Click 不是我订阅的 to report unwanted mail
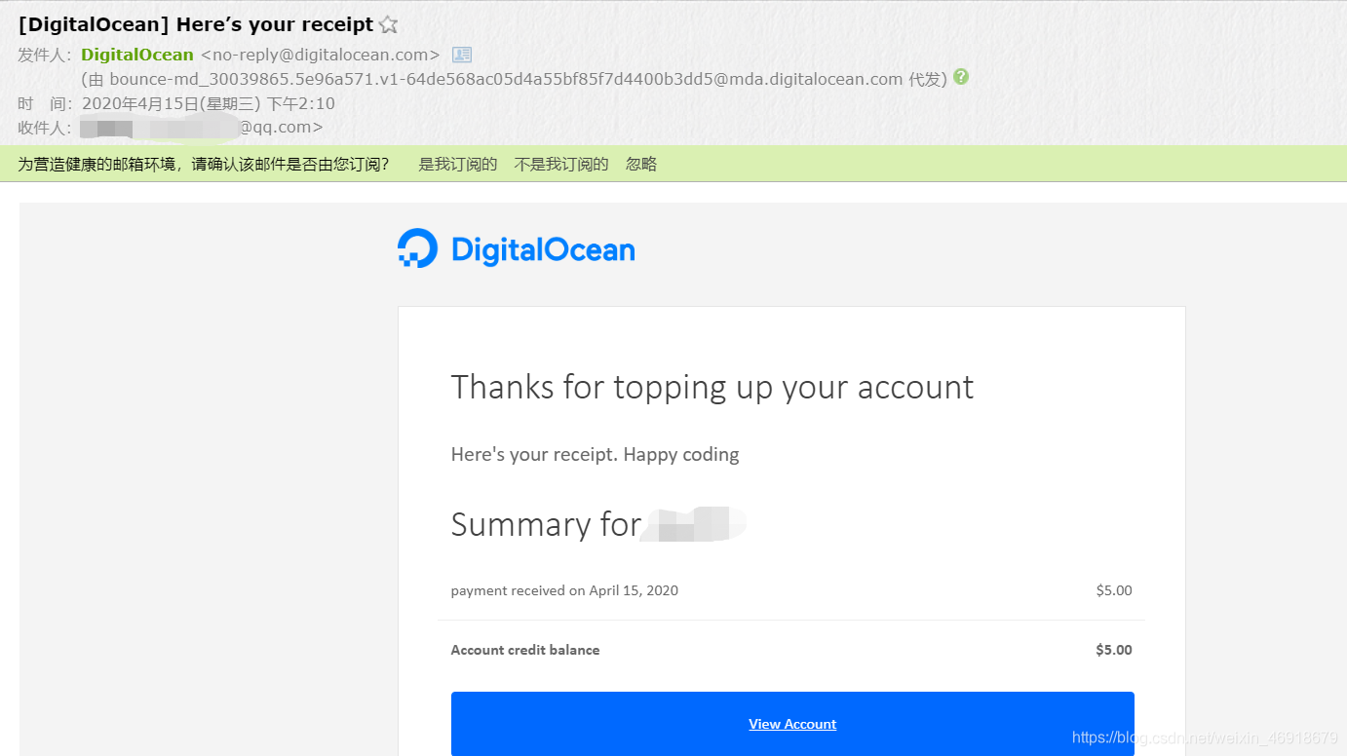 point(560,164)
